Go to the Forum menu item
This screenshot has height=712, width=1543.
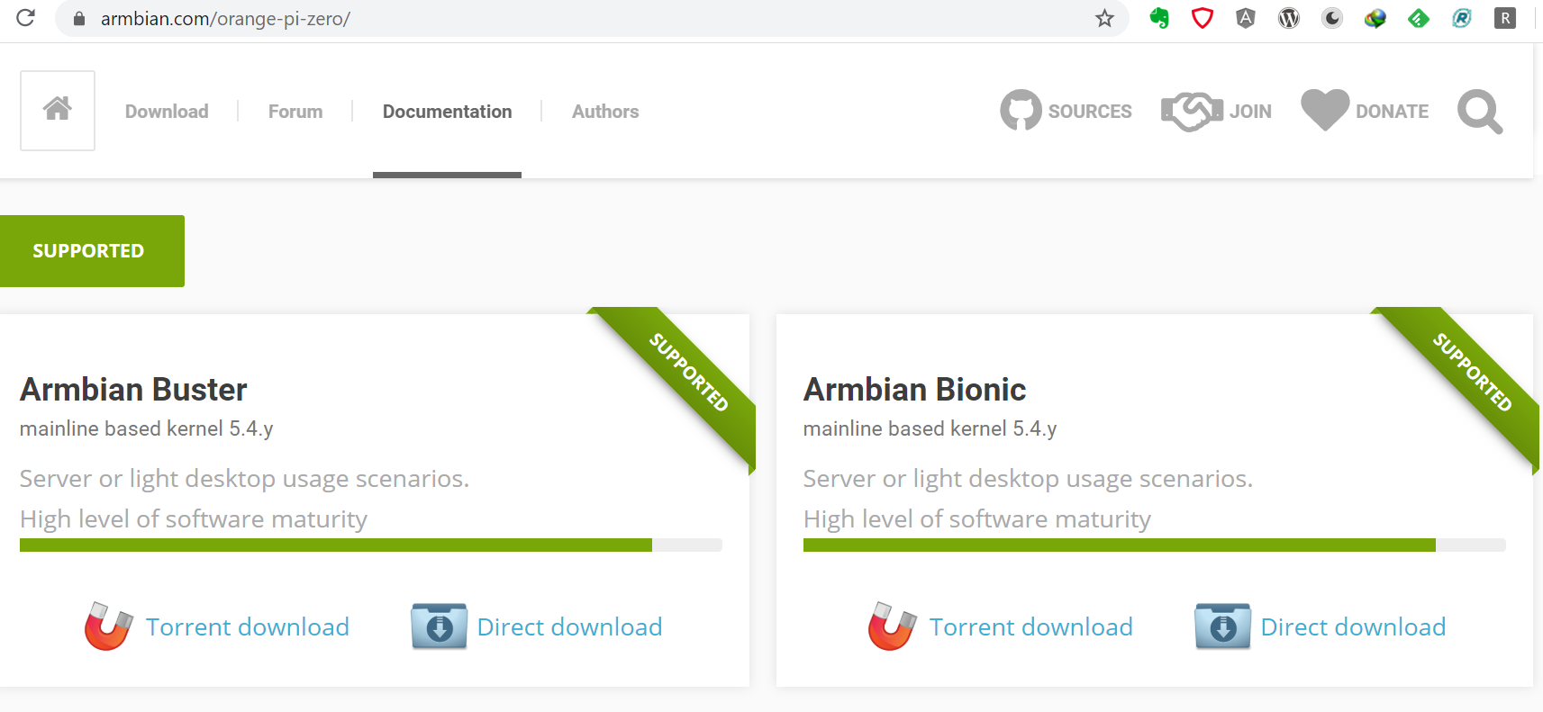click(x=295, y=112)
